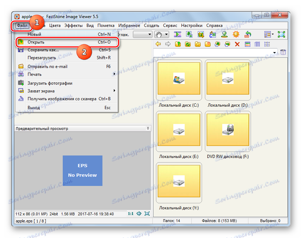Expand the Печать submenu

114,74
